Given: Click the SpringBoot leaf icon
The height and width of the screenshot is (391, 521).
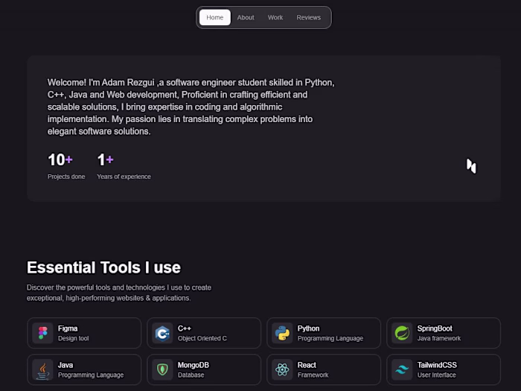Looking at the screenshot, I should tap(402, 333).
